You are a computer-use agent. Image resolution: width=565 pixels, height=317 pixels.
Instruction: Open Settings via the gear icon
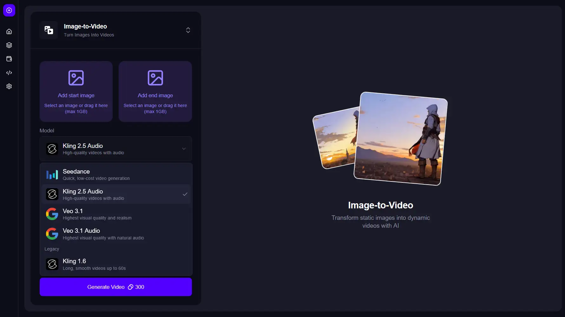[9, 86]
